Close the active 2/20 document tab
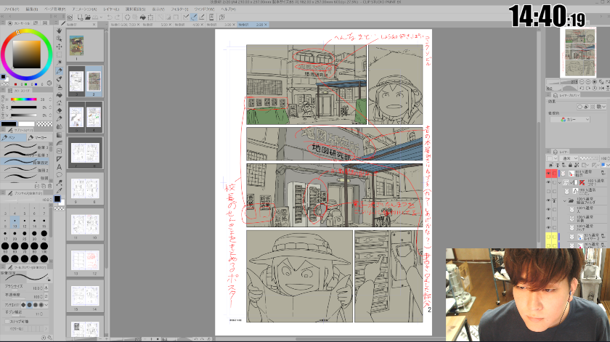Screen dimensions: 610x342 coord(266,25)
